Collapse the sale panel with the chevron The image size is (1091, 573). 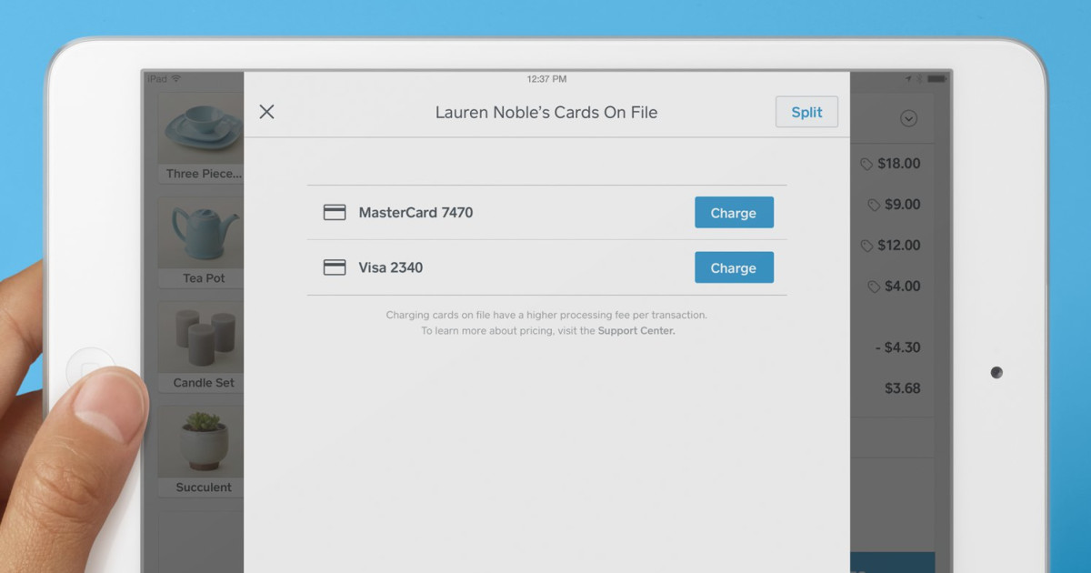point(907,118)
